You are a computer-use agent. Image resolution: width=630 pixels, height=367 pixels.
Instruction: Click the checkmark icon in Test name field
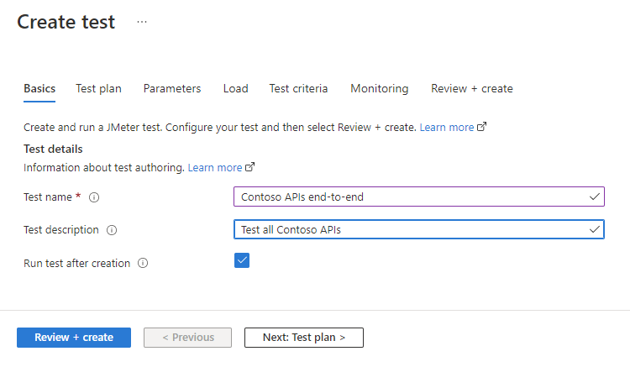coord(595,197)
